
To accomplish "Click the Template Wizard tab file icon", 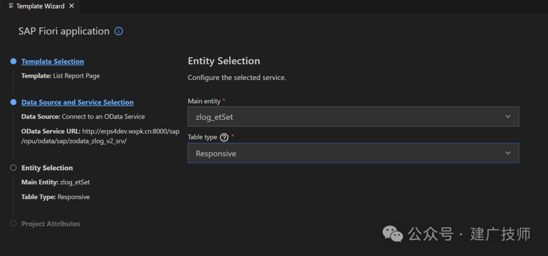I will click(11, 6).
